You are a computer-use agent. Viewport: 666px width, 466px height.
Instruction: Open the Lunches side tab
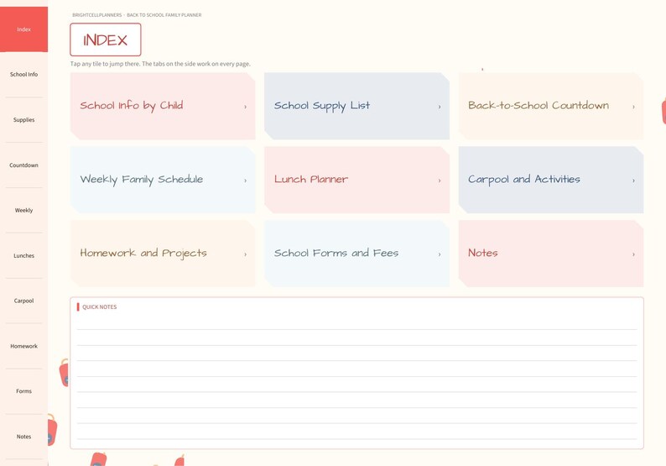click(x=23, y=255)
